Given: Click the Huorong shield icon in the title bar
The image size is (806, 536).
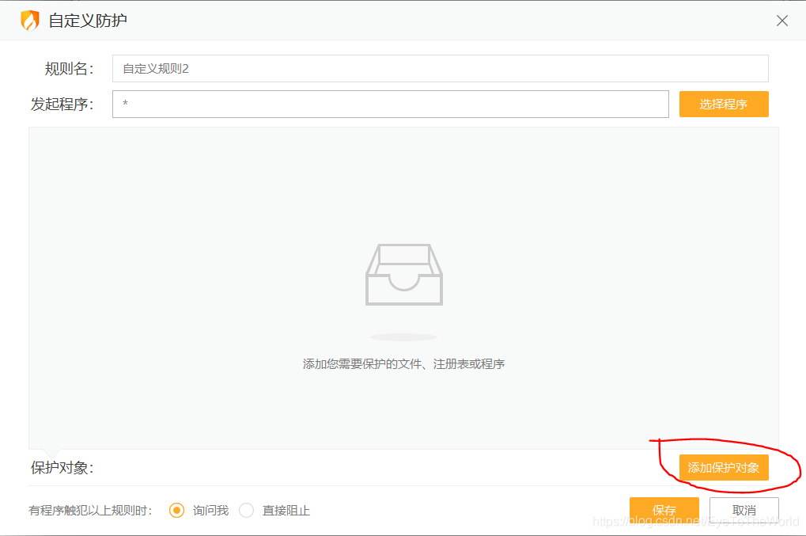Looking at the screenshot, I should tap(30, 20).
